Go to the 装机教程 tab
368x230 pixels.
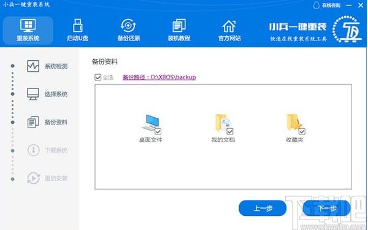coord(179,30)
